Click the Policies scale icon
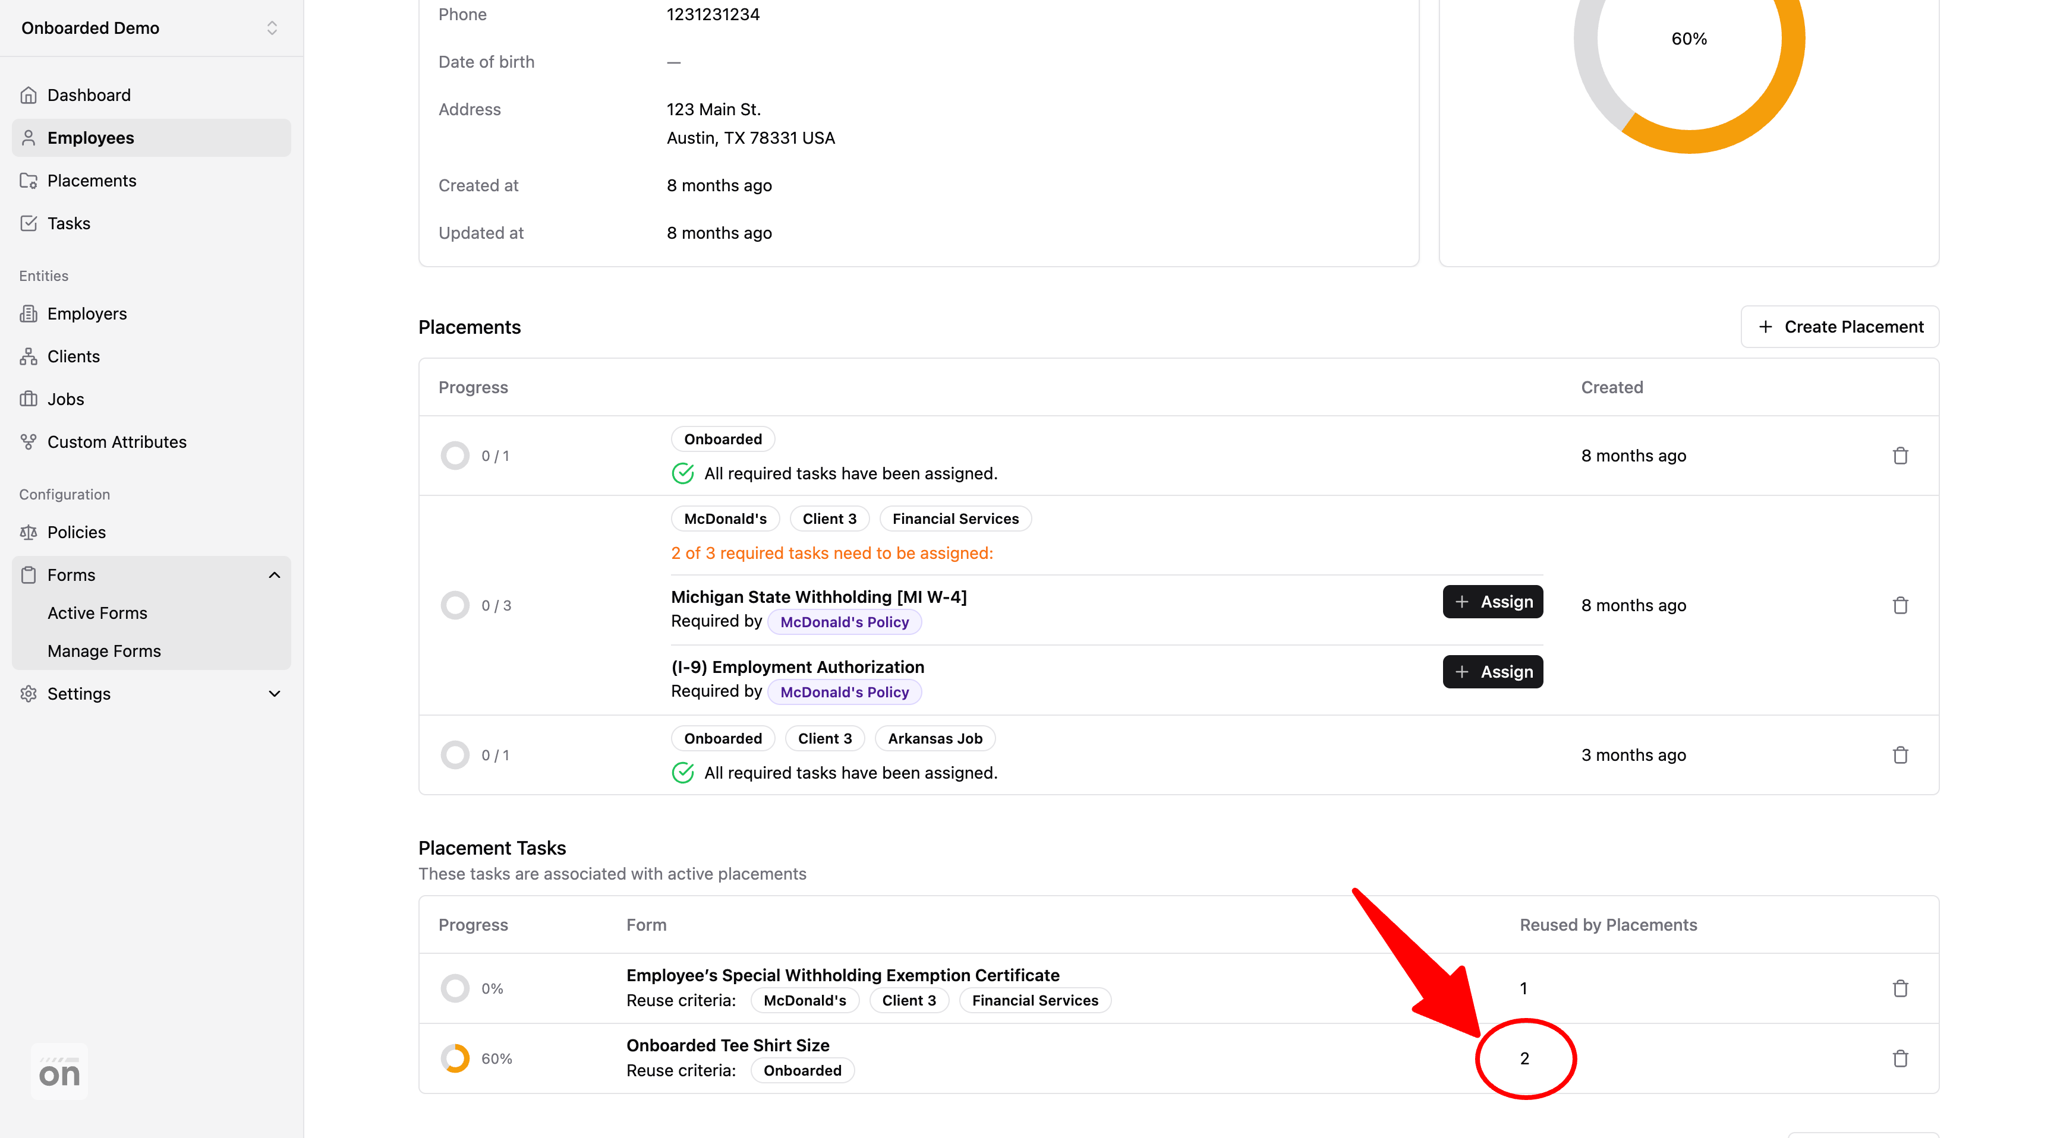This screenshot has width=2054, height=1138. pyautogui.click(x=29, y=532)
